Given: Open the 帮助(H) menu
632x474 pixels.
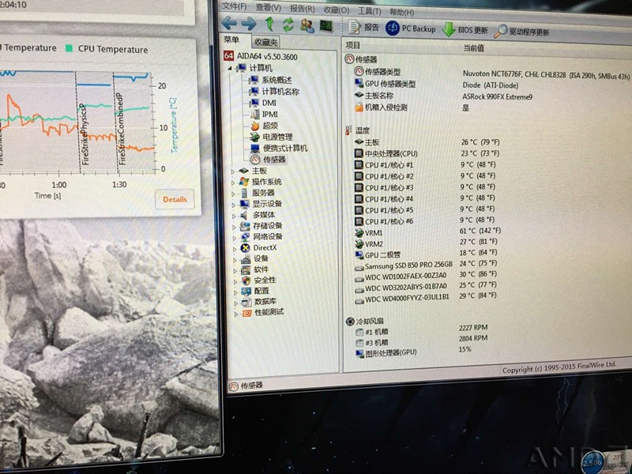Looking at the screenshot, I should pos(402,13).
